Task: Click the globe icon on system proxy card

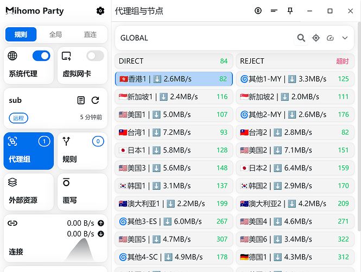Action: click(12, 55)
